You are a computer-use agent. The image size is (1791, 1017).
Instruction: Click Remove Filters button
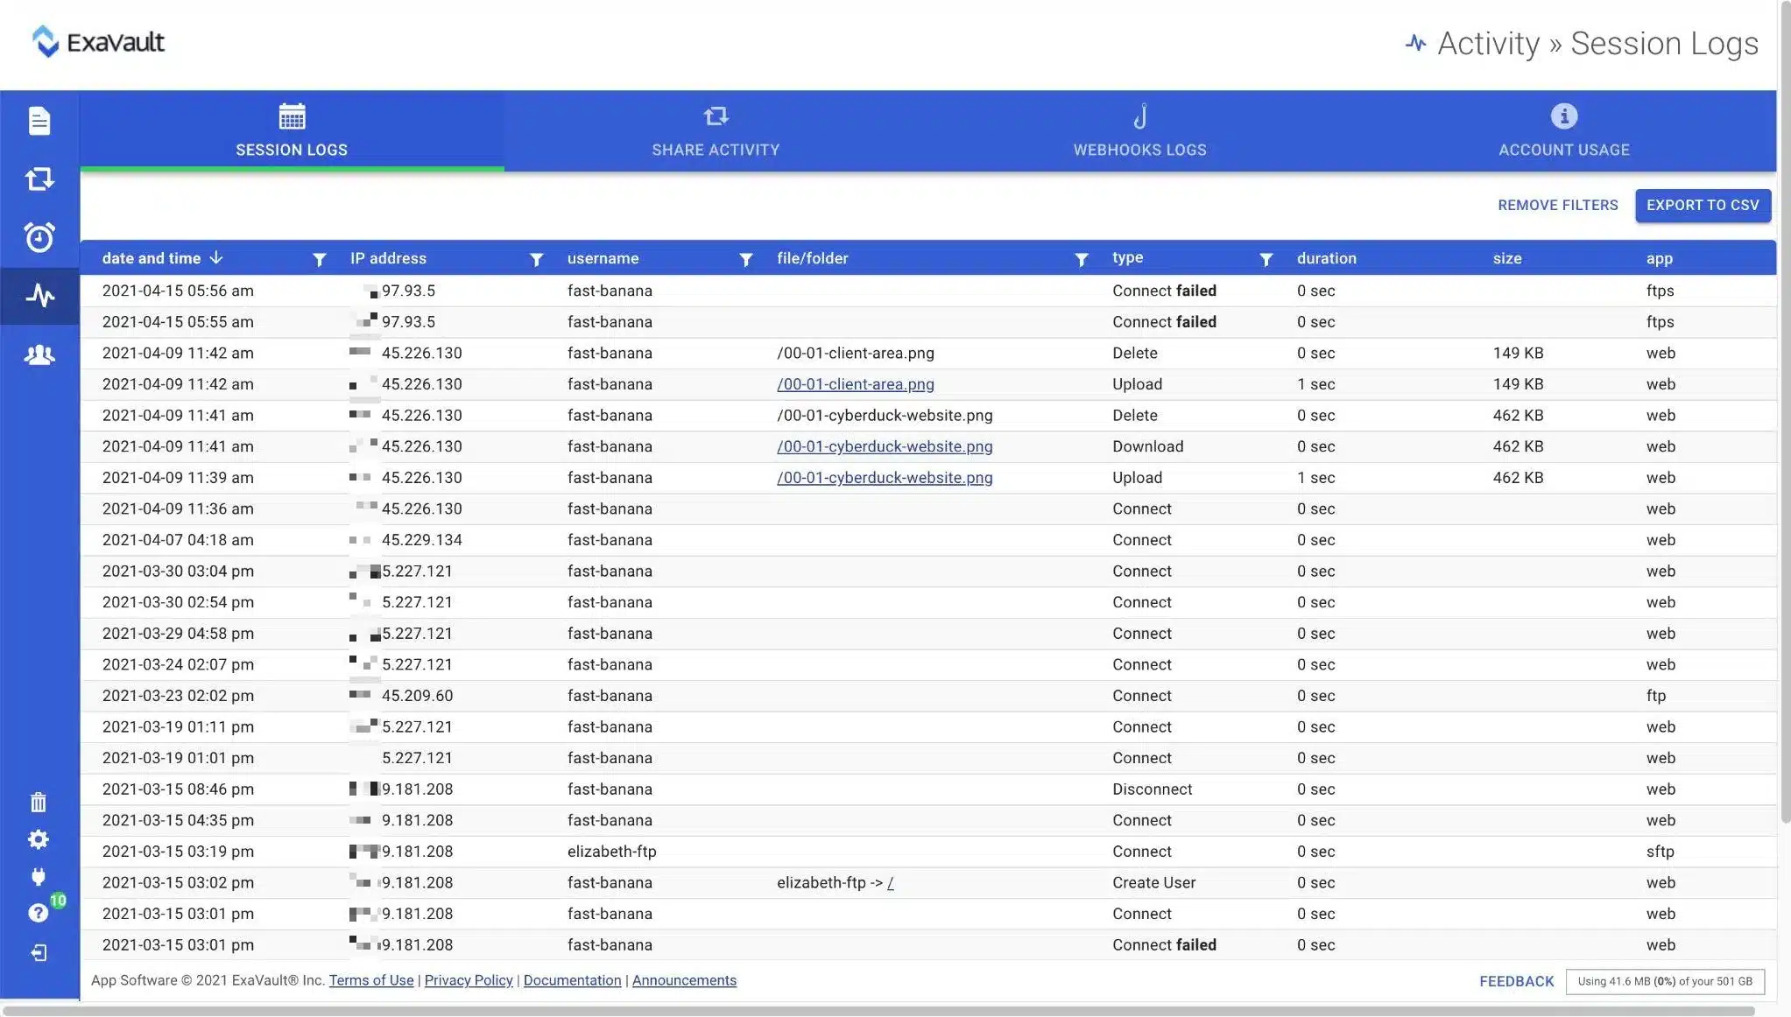(1557, 206)
